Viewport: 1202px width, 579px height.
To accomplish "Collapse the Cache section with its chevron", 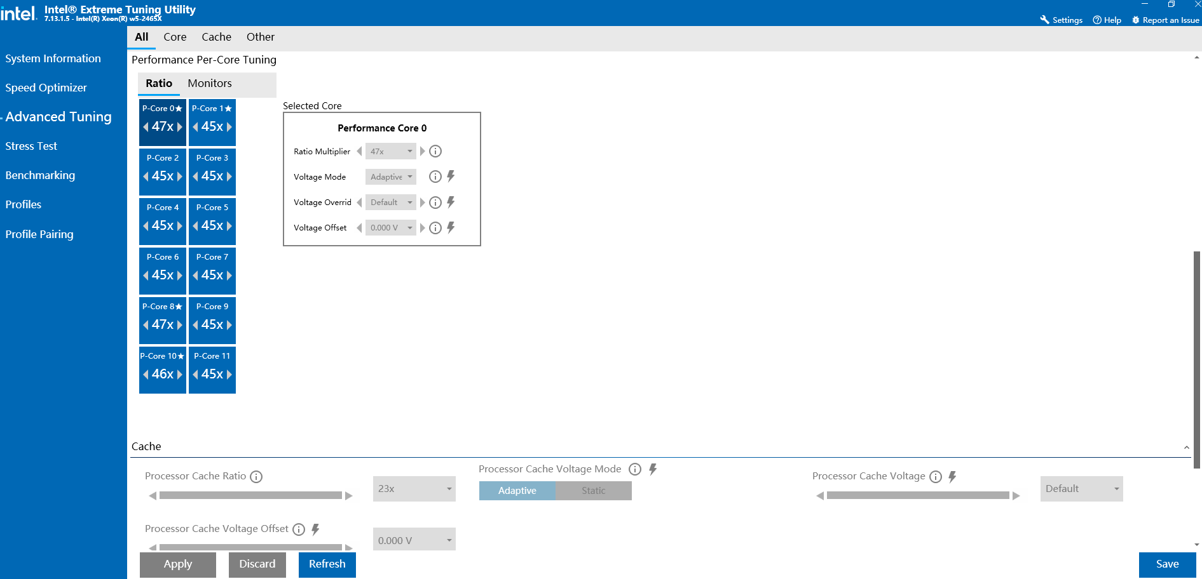I will (x=1186, y=446).
